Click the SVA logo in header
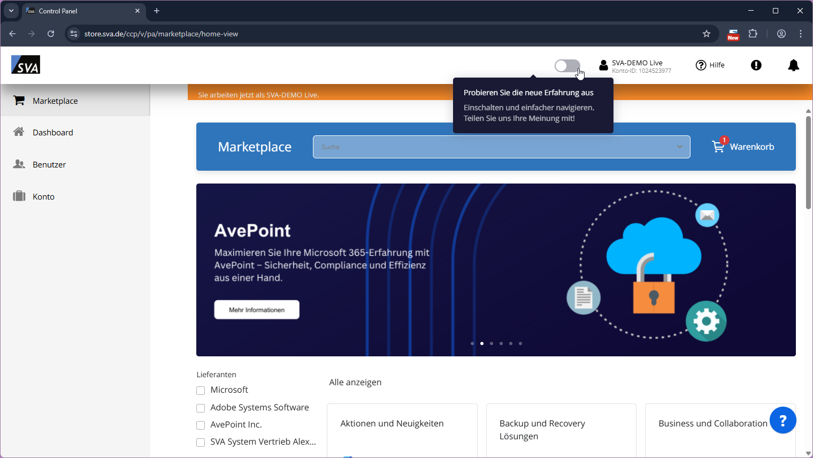This screenshot has height=458, width=813. click(x=26, y=65)
